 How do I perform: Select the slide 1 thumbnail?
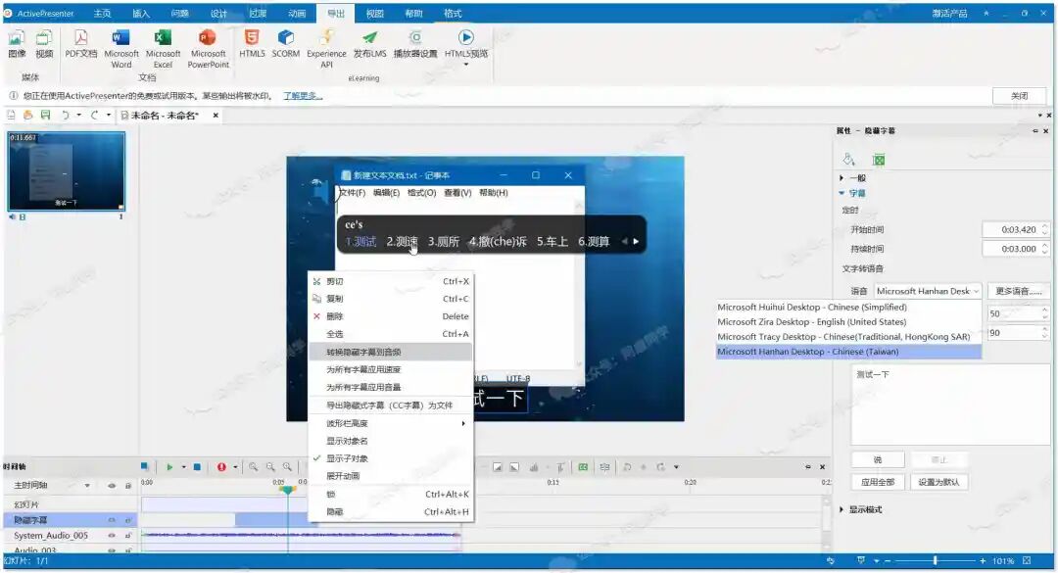tap(67, 171)
